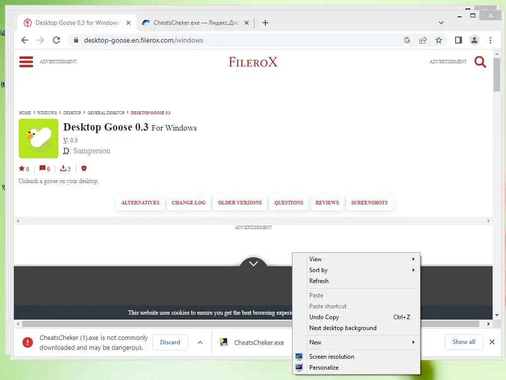Open Older Versions section
This screenshot has width=506, height=380.
coord(240,202)
